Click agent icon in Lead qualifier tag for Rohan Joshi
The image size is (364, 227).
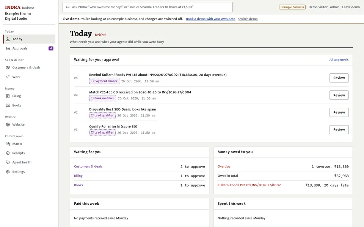[92, 132]
